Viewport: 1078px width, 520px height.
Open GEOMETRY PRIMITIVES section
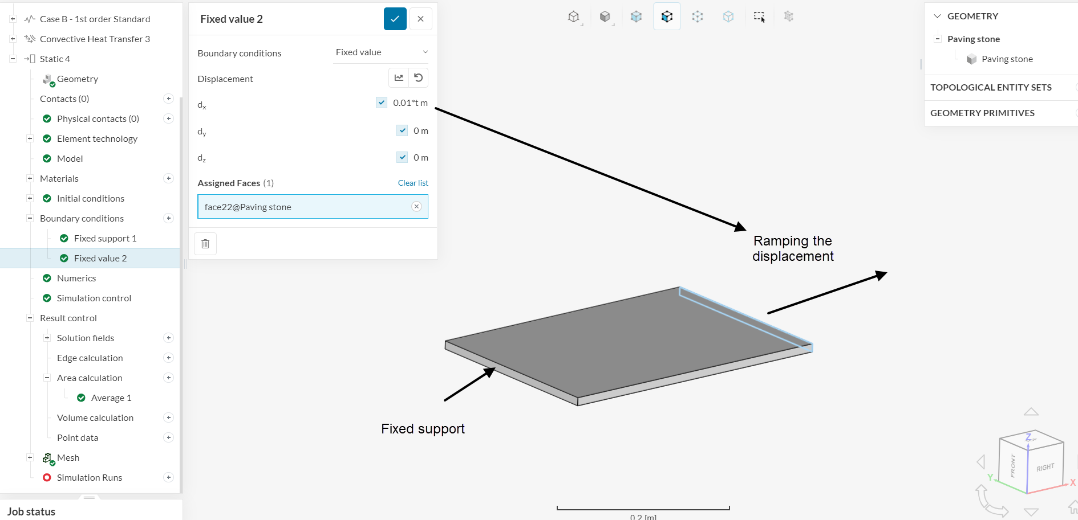982,113
